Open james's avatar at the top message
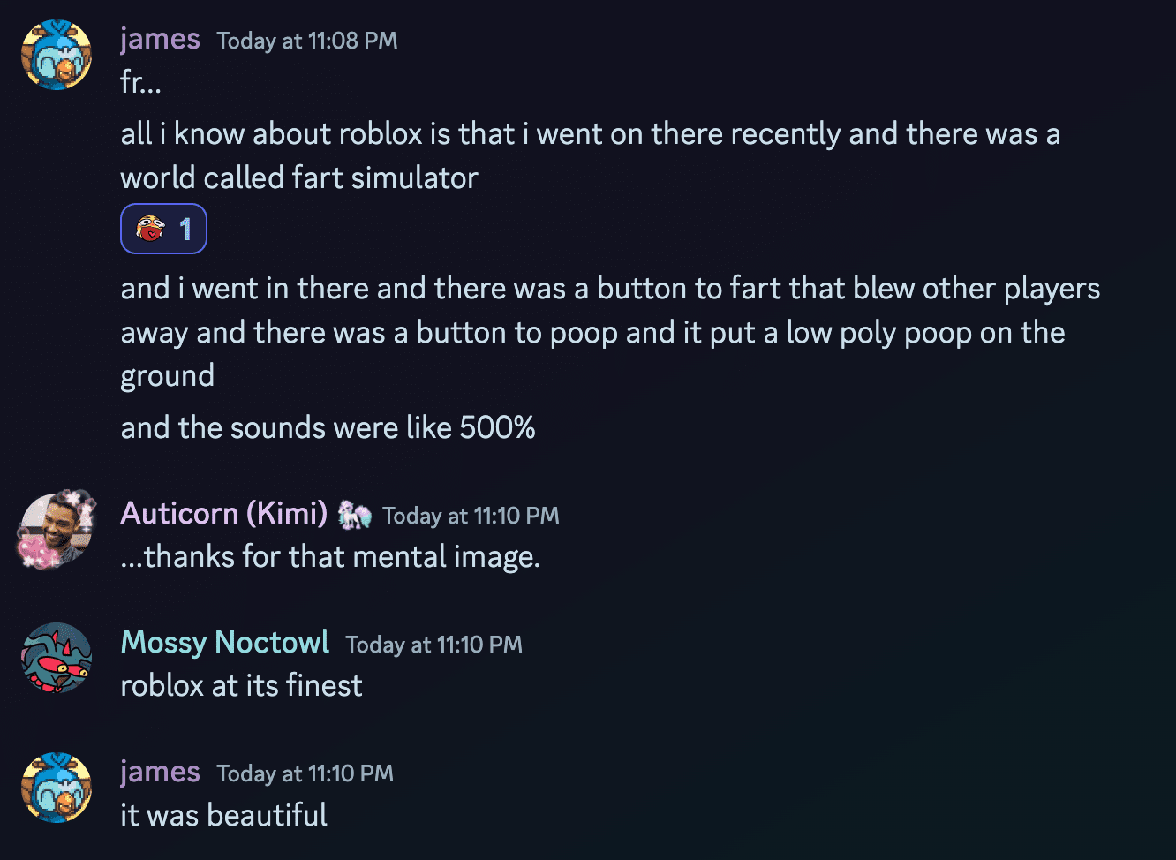The height and width of the screenshot is (860, 1176). 57,55
